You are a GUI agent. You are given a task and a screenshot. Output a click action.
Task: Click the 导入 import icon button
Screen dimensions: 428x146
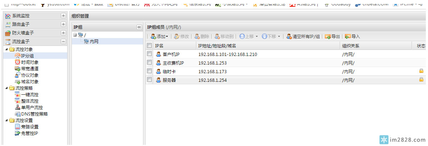353,37
